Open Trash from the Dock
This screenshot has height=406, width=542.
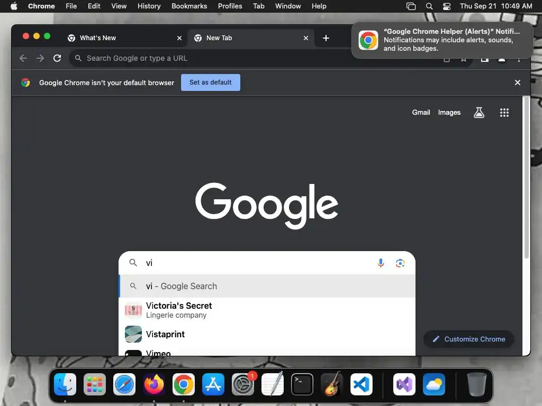pyautogui.click(x=477, y=384)
